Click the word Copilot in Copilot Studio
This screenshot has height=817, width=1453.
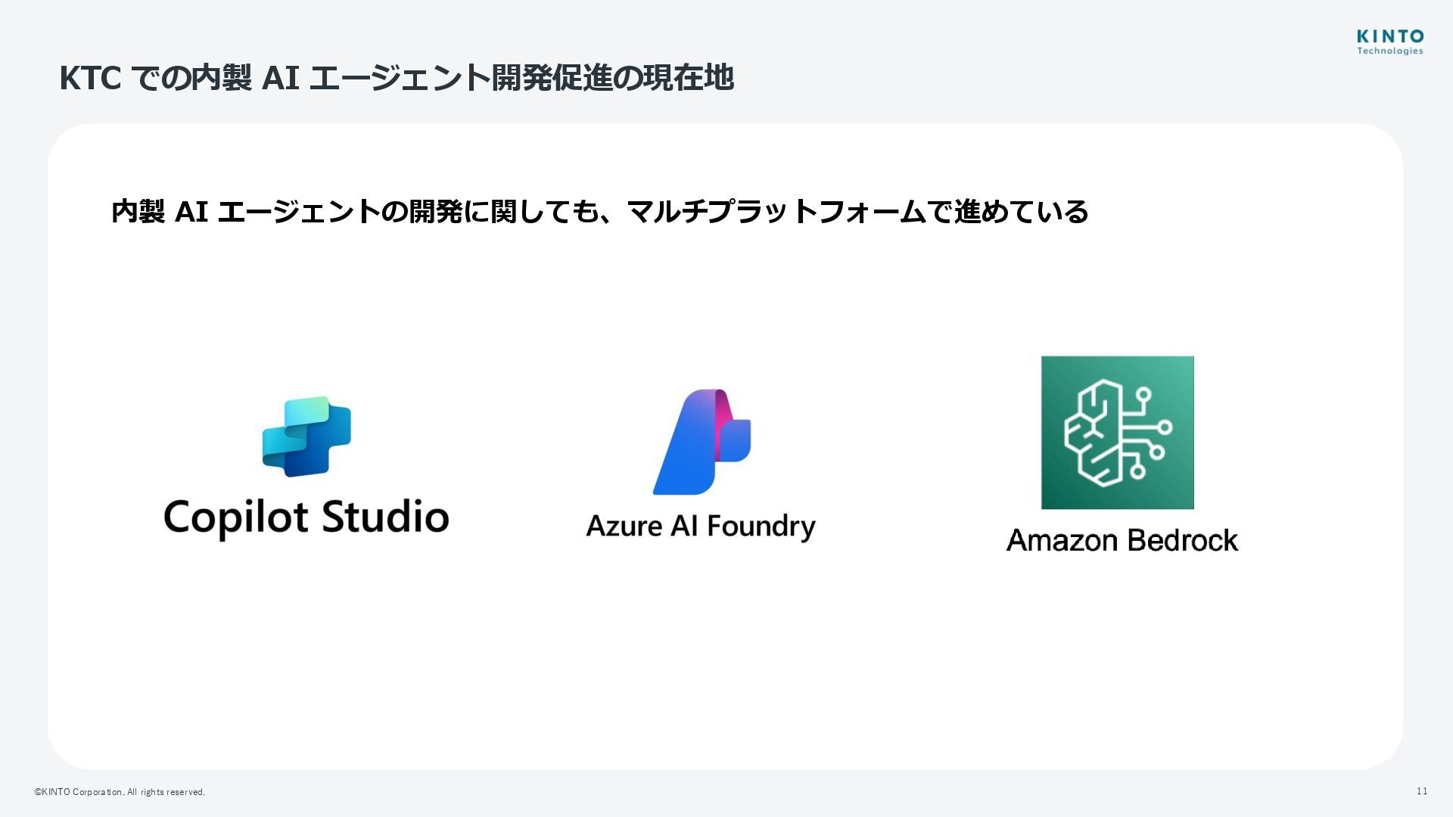point(235,518)
